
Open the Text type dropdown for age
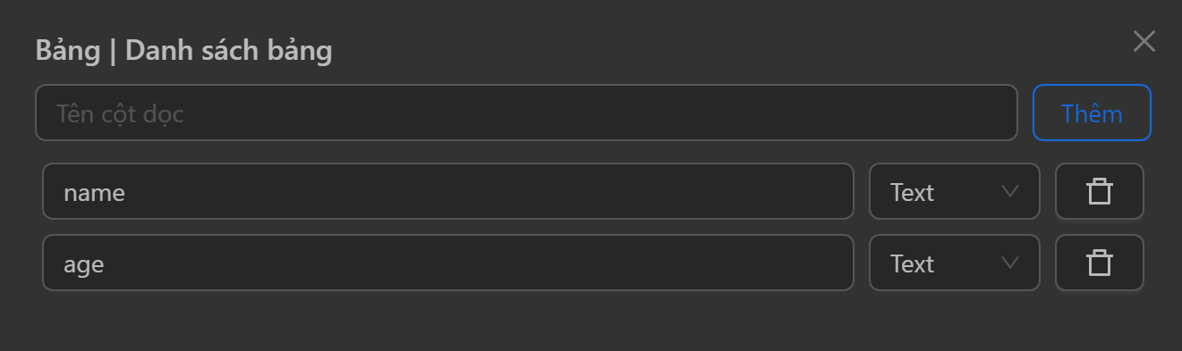tap(955, 263)
